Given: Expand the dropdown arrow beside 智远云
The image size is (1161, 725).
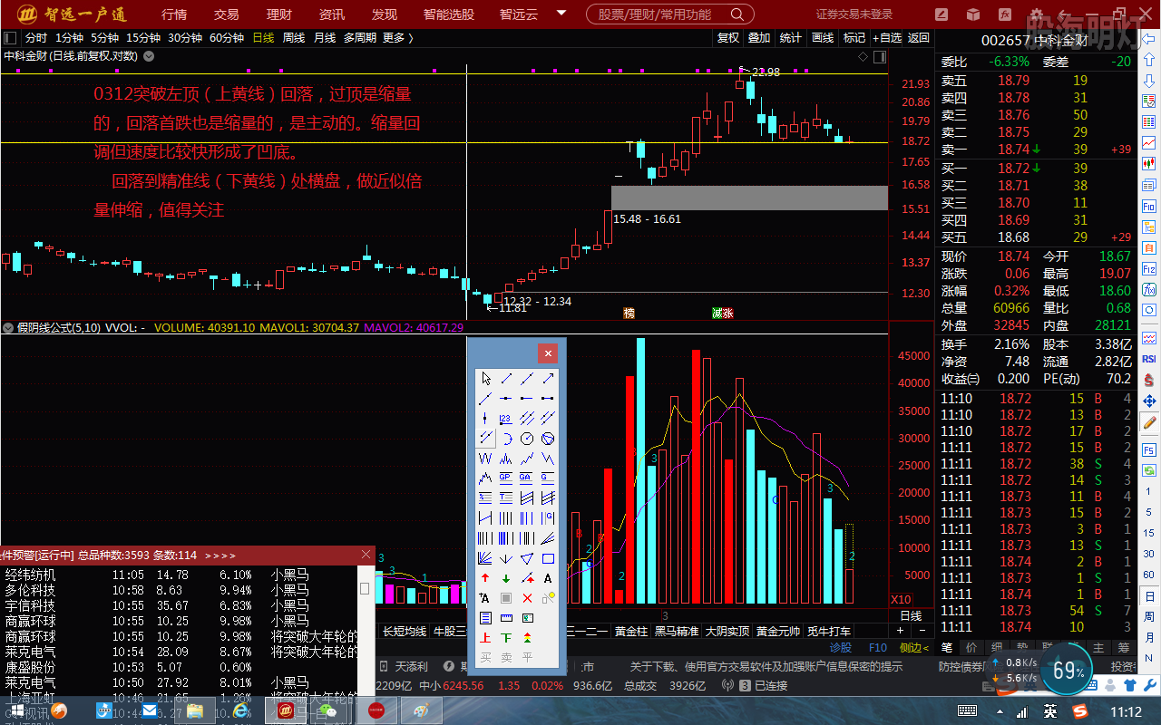Looking at the screenshot, I should tap(561, 14).
